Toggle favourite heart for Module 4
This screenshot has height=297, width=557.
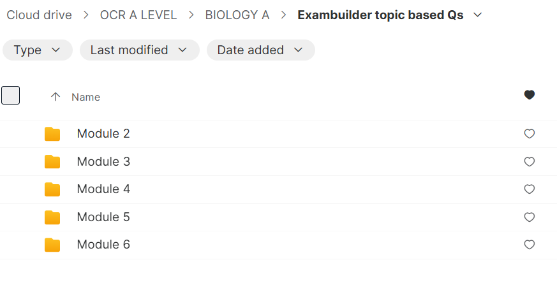(529, 189)
